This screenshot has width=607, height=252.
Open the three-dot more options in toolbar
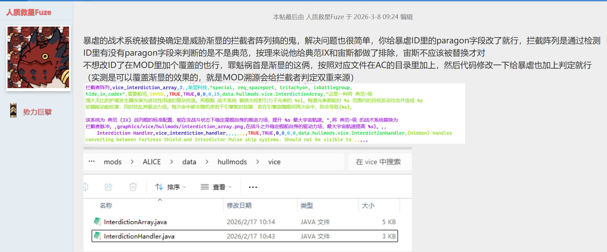[253, 187]
